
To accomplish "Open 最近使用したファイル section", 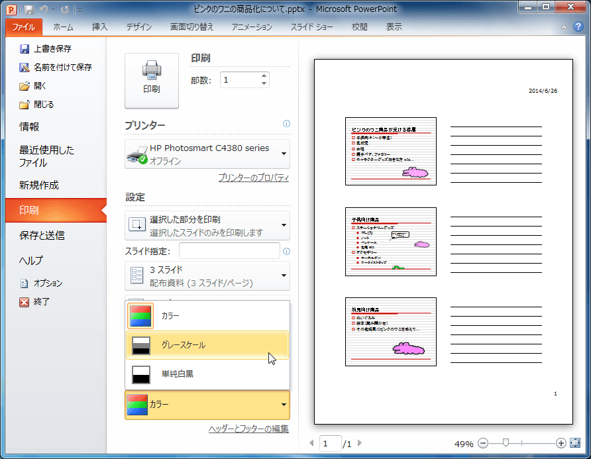I will click(47, 156).
